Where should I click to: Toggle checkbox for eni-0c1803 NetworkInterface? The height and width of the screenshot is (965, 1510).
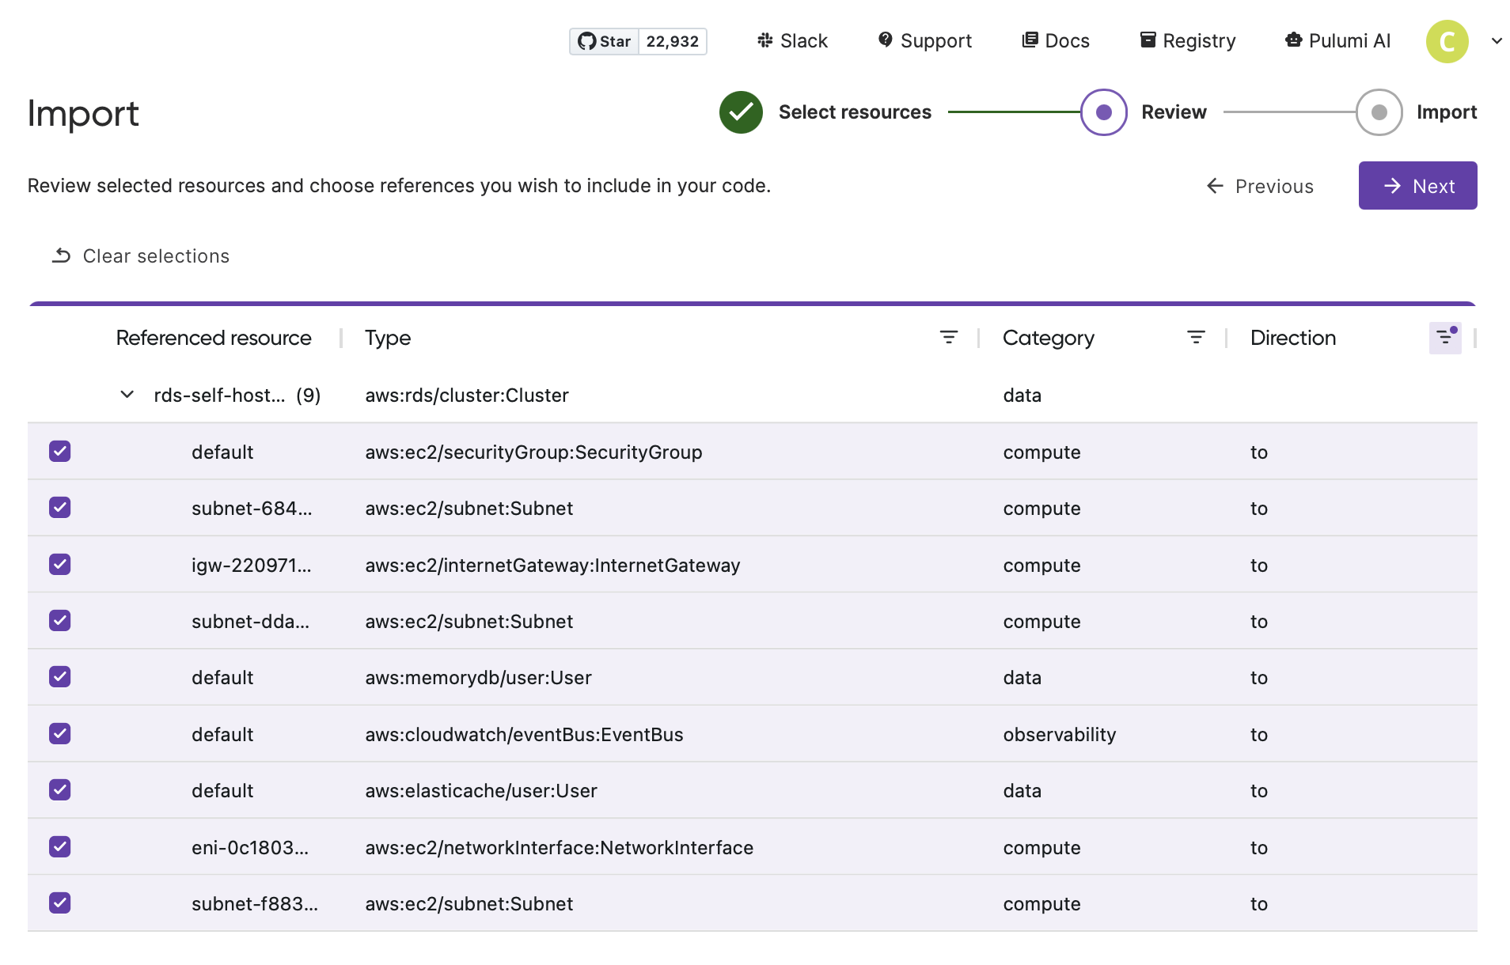[x=60, y=847]
